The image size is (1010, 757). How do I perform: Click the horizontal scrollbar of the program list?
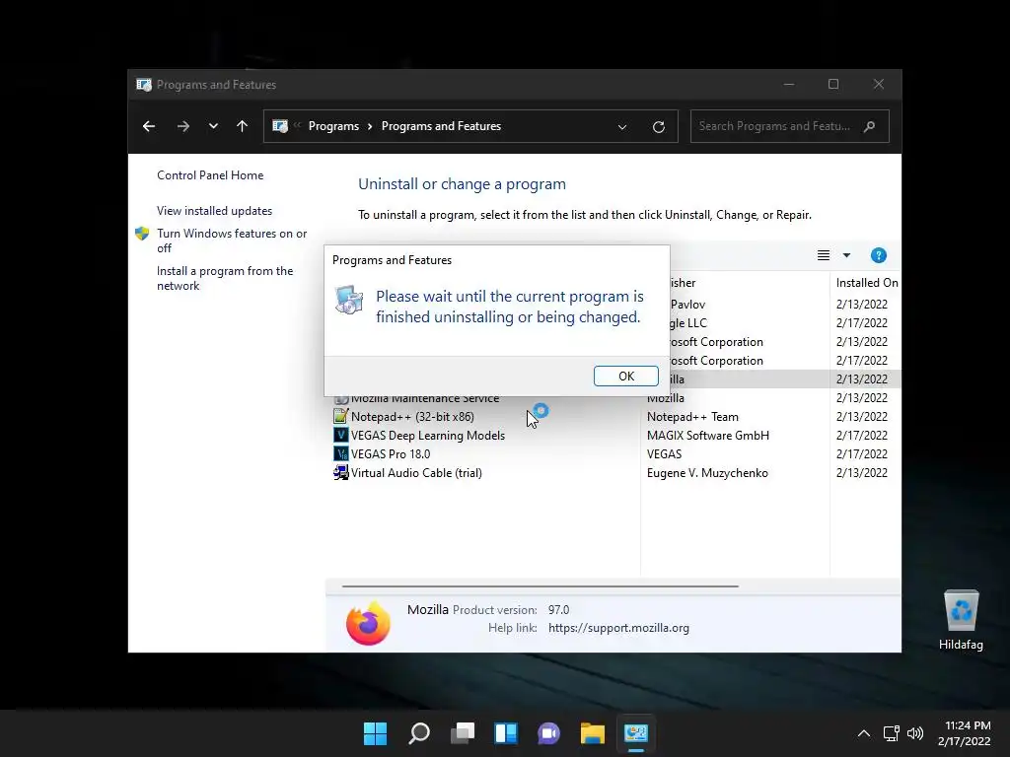tap(540, 586)
